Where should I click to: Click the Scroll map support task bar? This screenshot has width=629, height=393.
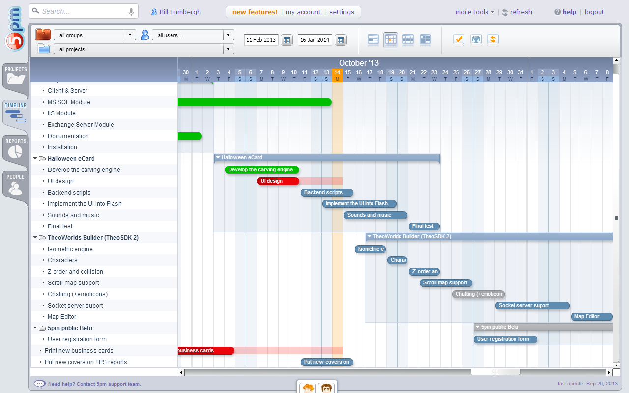pyautogui.click(x=446, y=283)
